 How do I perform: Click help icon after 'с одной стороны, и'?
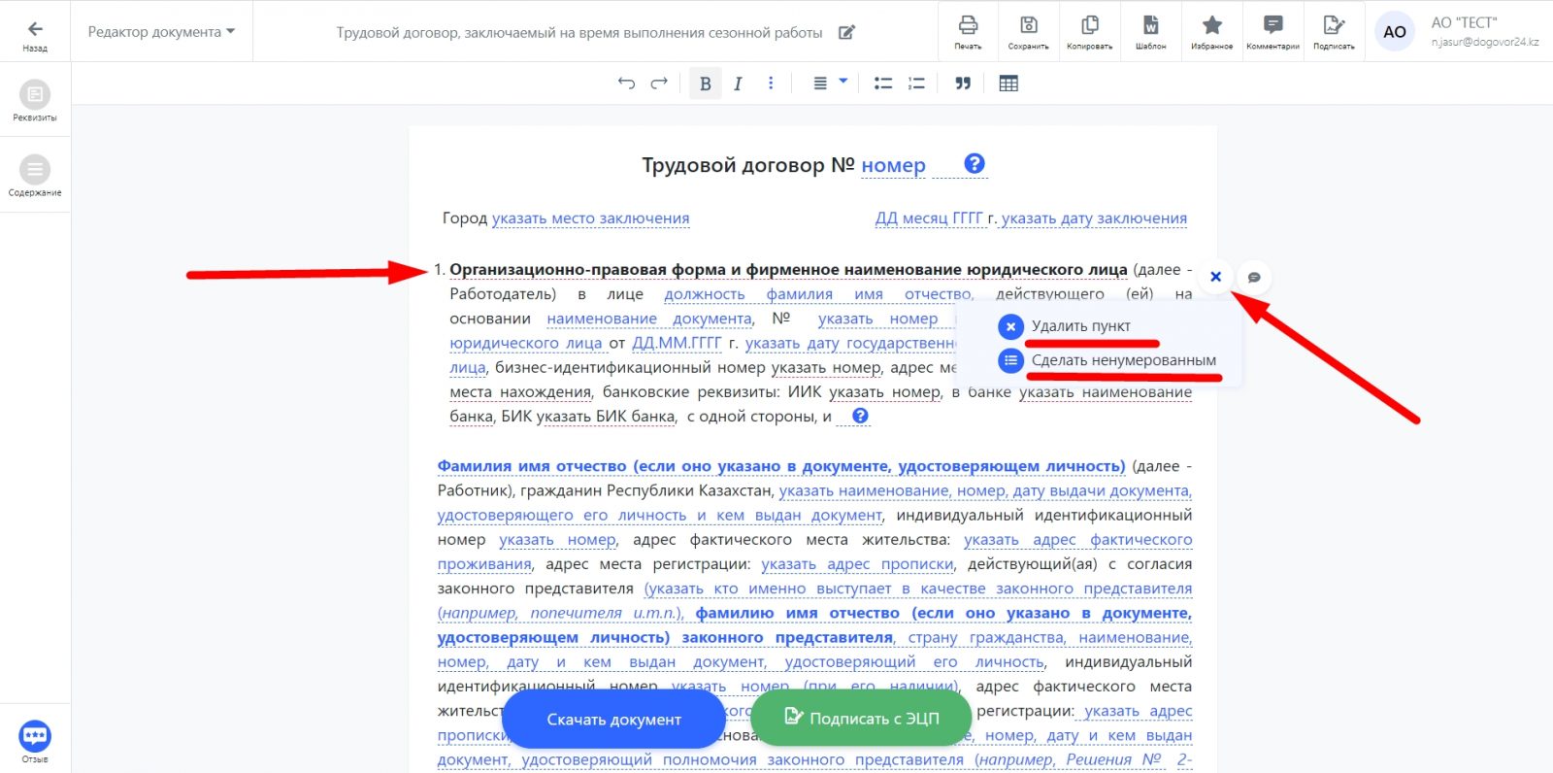[x=860, y=416]
